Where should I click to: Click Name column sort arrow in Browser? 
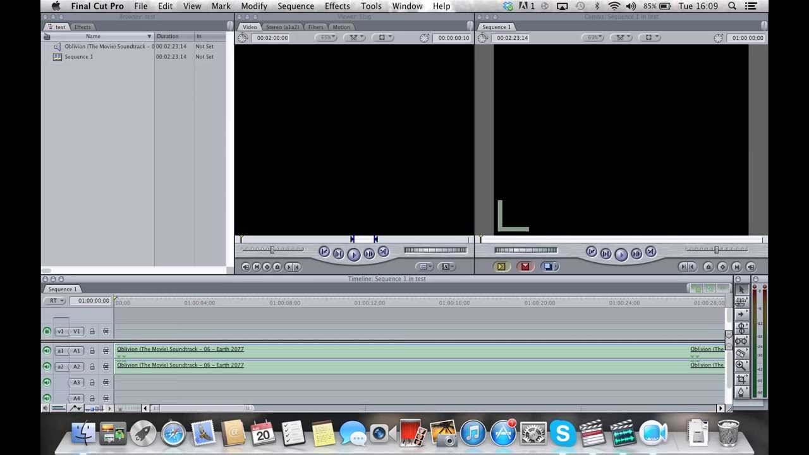tap(149, 37)
